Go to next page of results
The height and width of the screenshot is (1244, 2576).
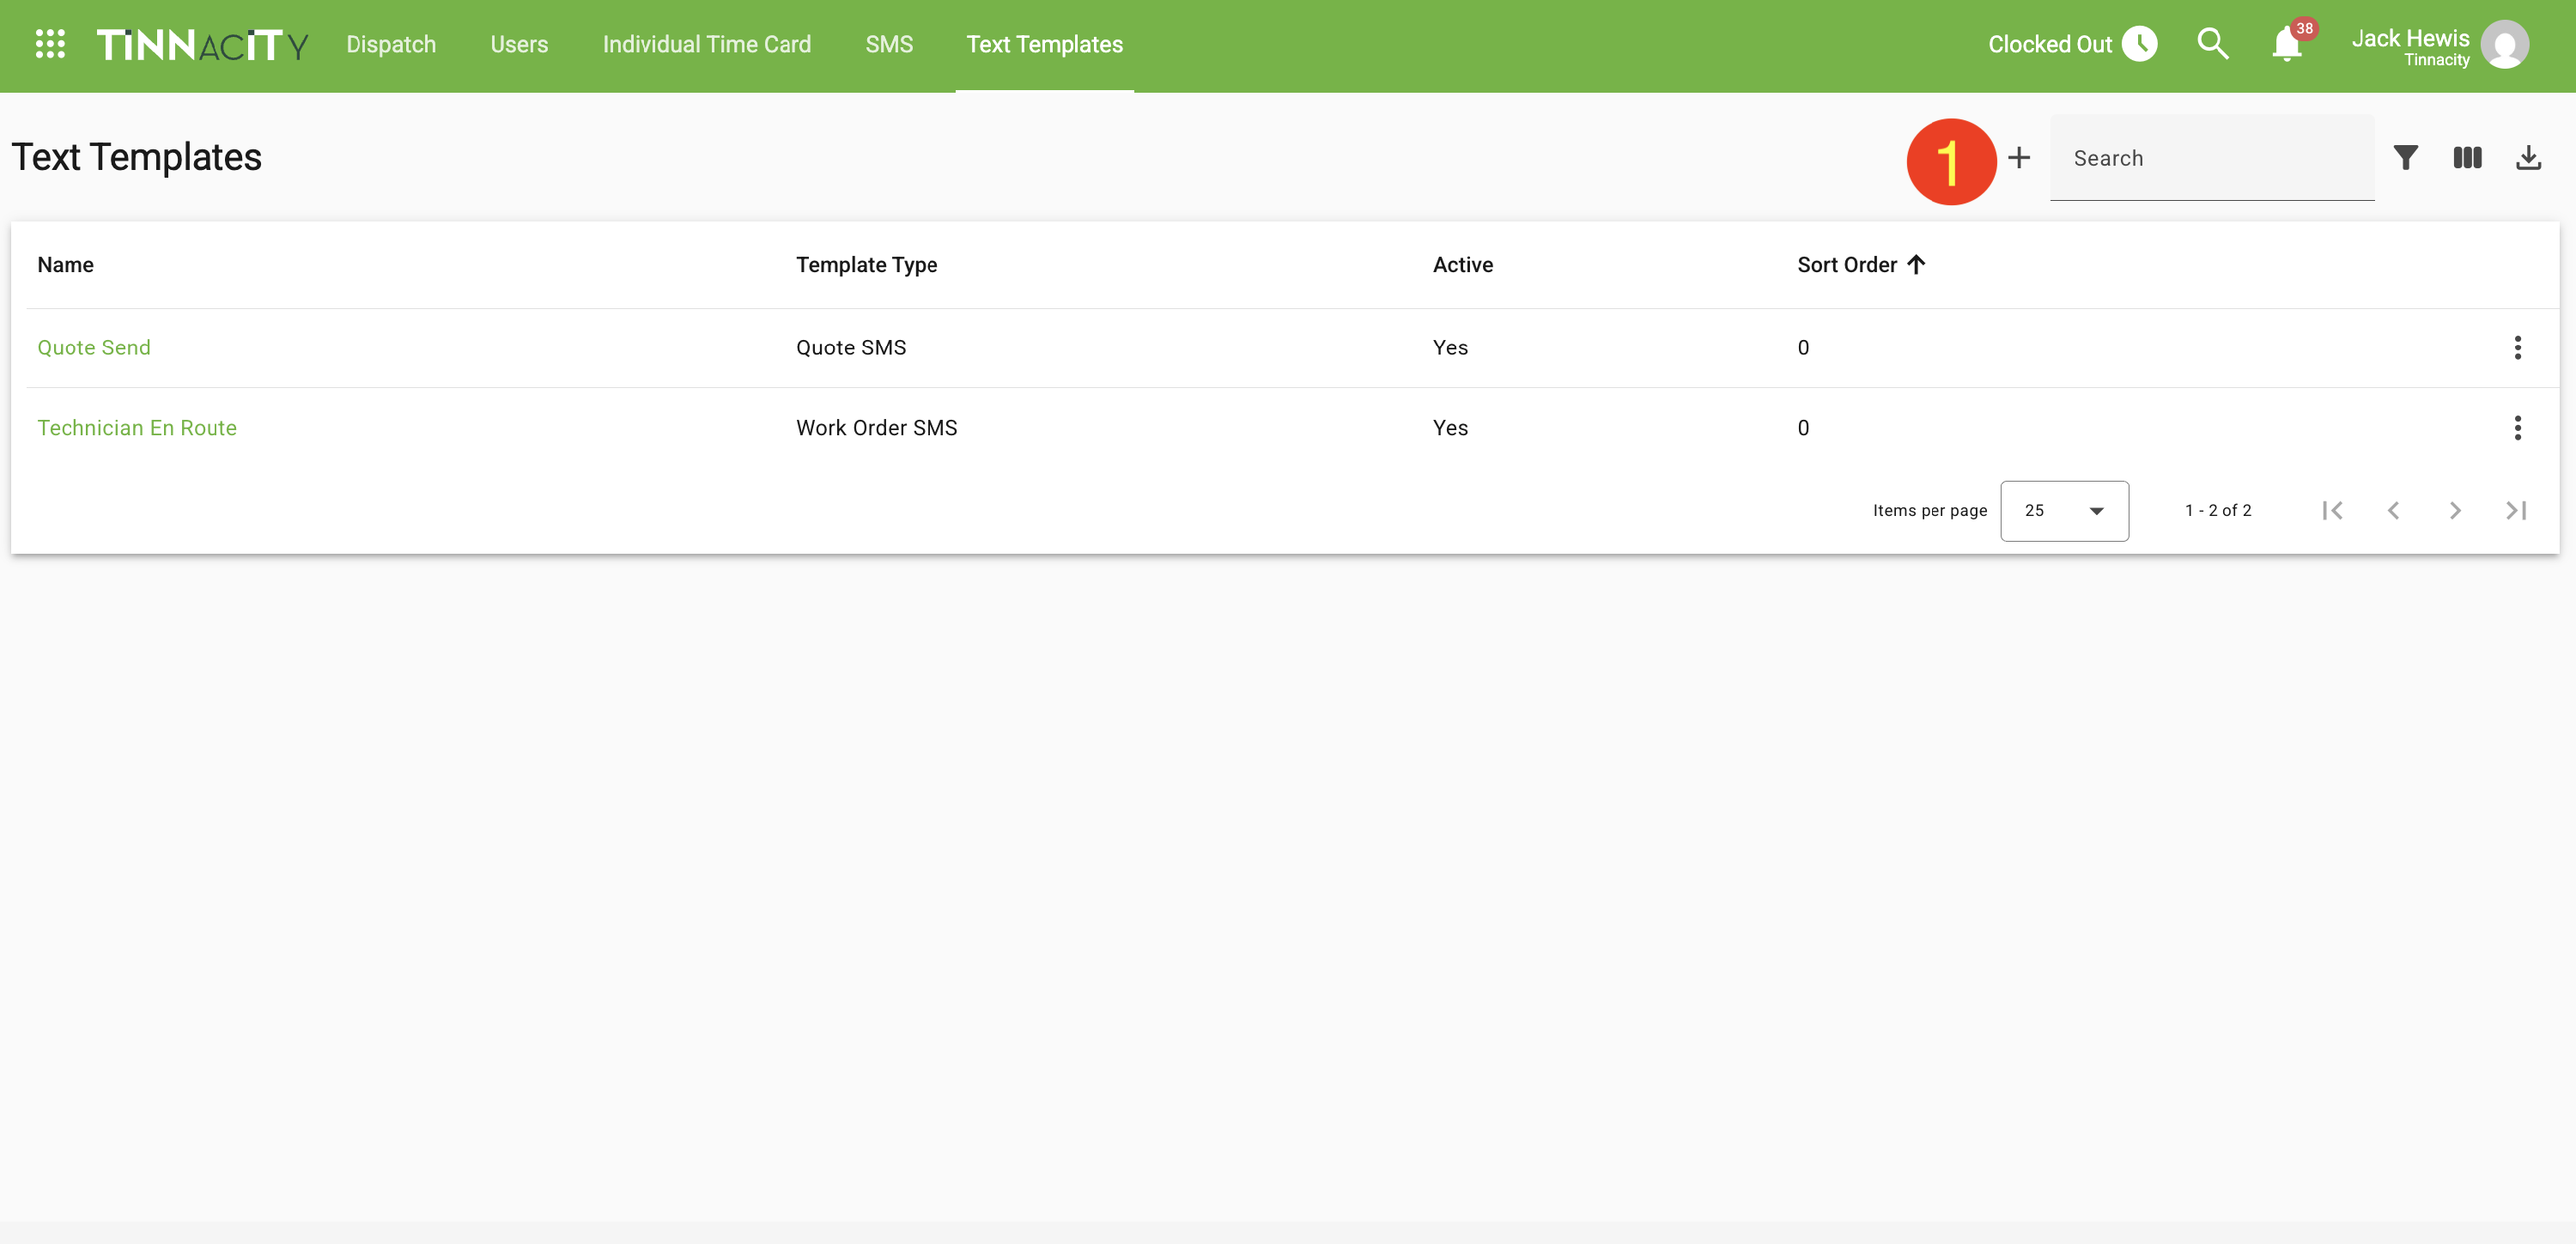coord(2455,511)
